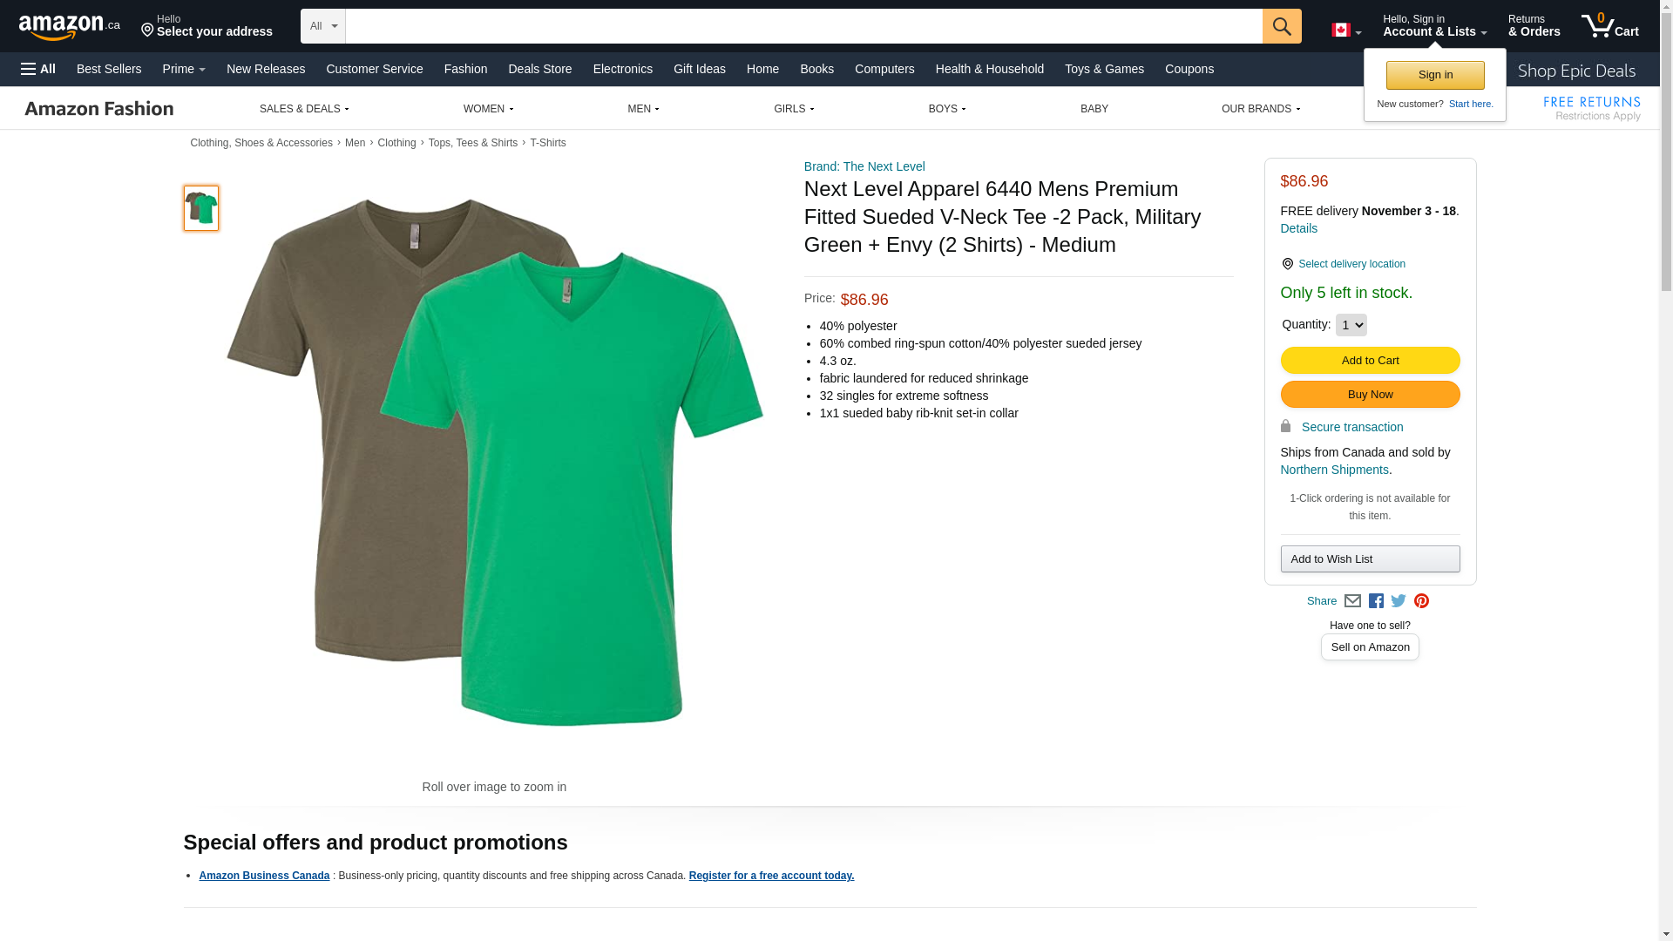Click the Amazon.ca logo

69,27
